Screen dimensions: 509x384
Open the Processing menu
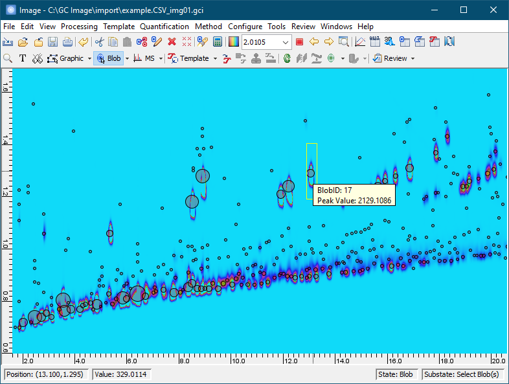coord(79,27)
